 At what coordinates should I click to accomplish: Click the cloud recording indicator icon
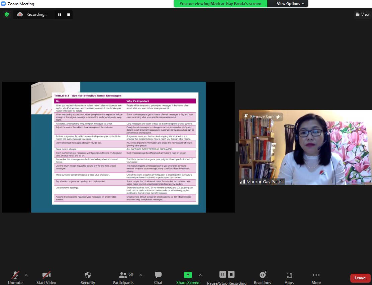(x=20, y=14)
